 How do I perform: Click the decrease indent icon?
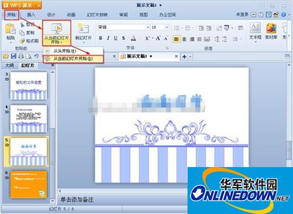click(201, 28)
